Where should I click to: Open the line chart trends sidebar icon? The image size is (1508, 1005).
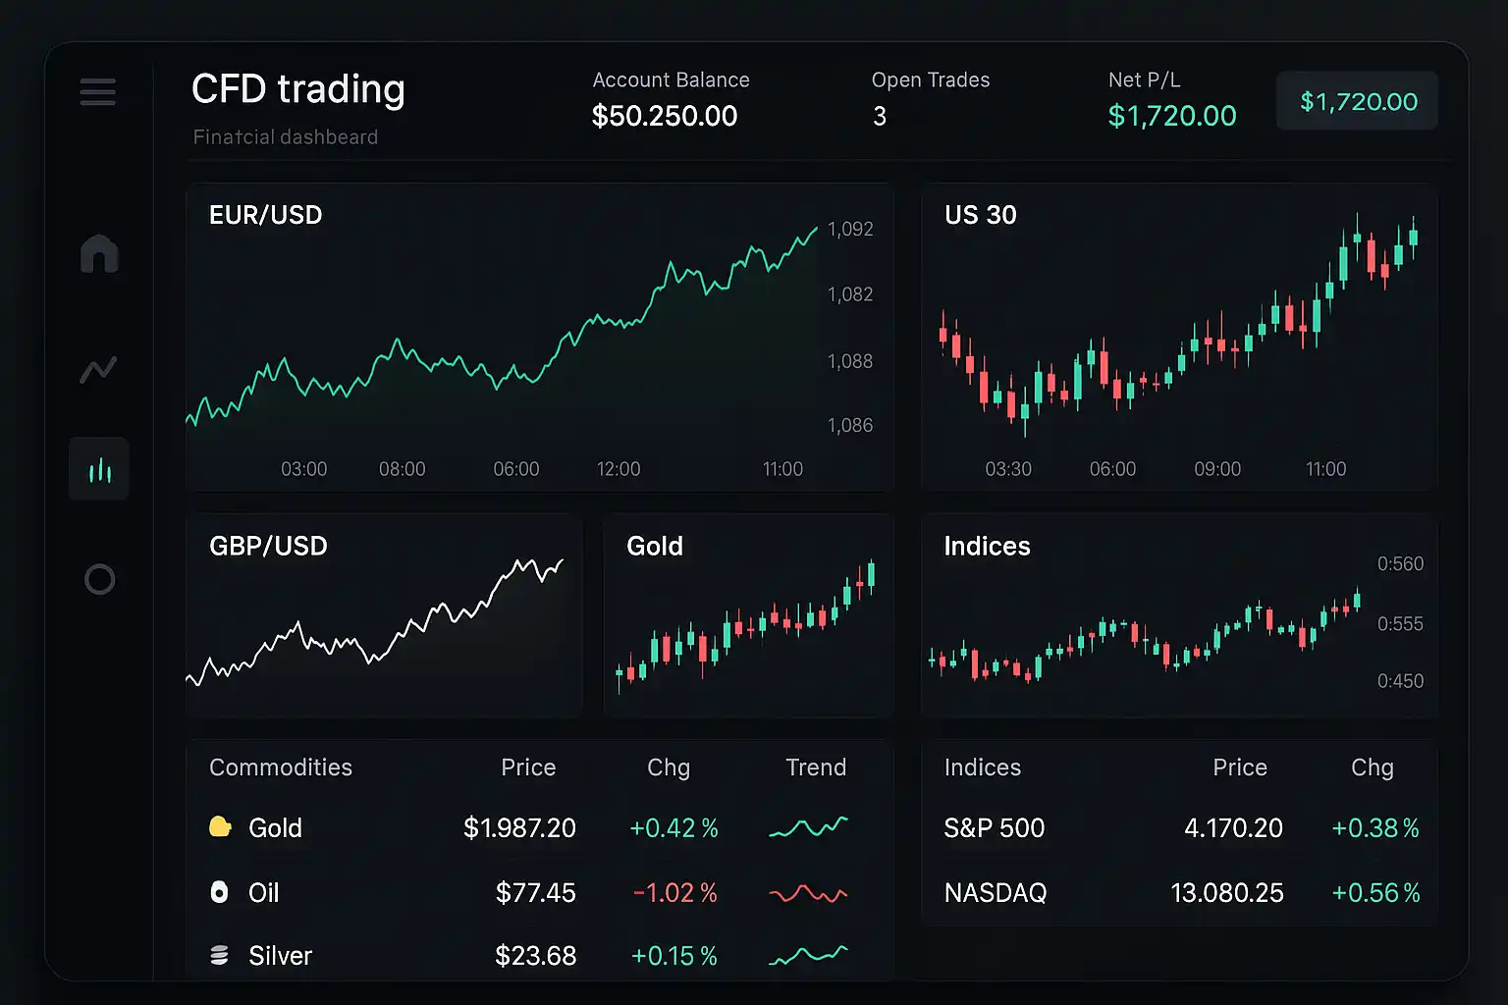pos(98,369)
